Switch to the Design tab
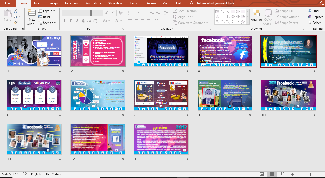Viewport: 325px width, 178px height. [x=53, y=3]
